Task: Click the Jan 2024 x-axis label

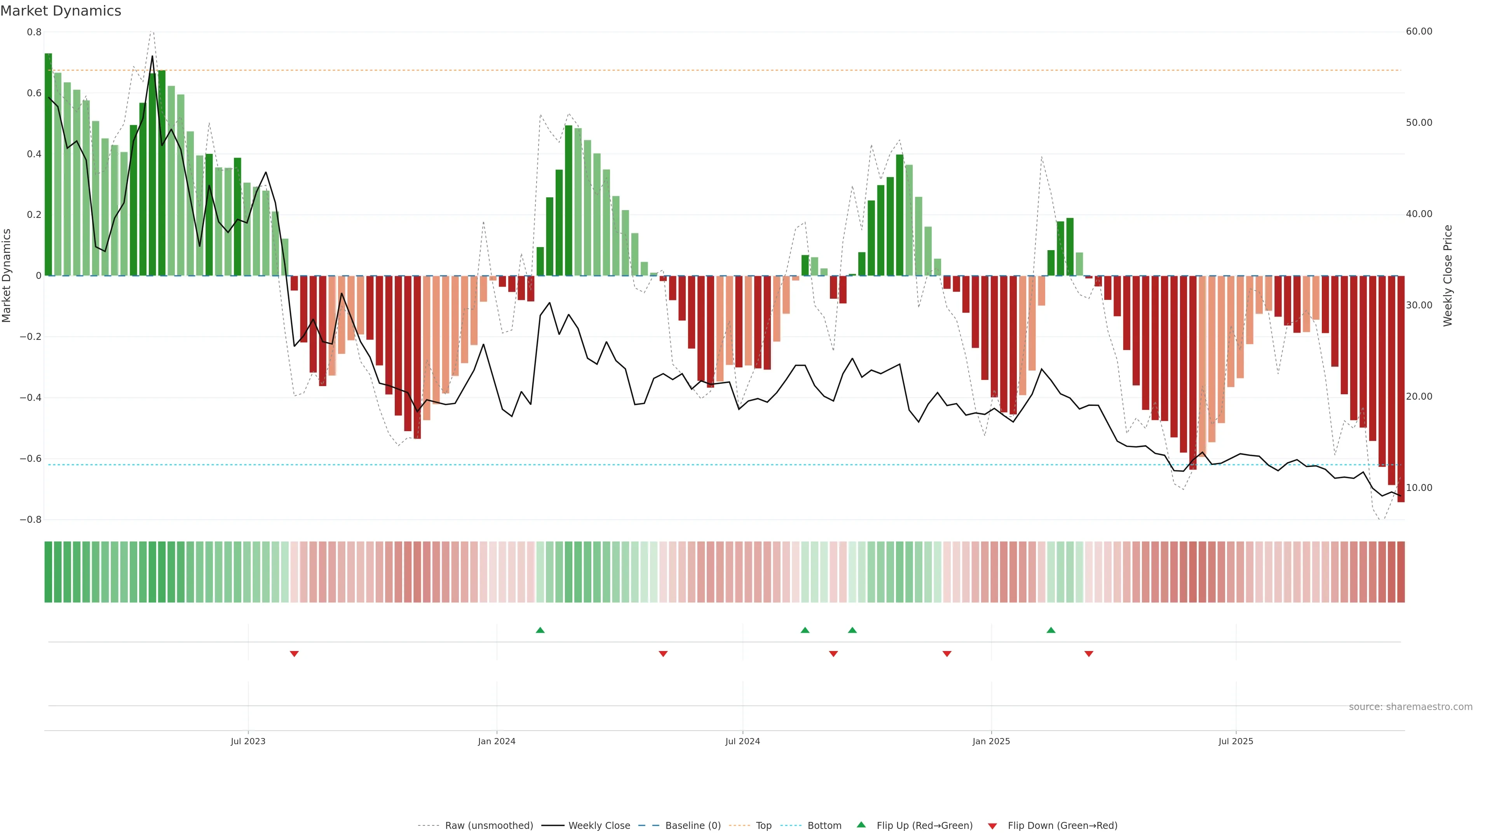Action: (497, 741)
